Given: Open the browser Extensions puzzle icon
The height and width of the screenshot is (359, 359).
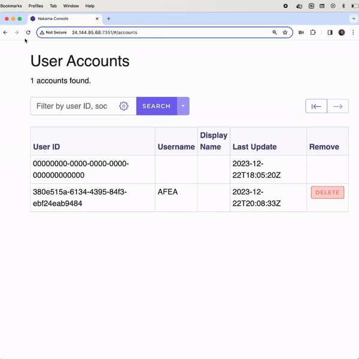Looking at the screenshot, I should [312, 32].
